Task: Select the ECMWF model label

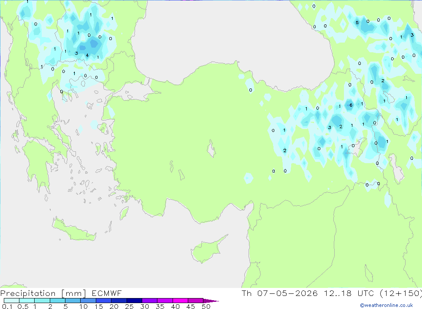Action: coord(107,293)
